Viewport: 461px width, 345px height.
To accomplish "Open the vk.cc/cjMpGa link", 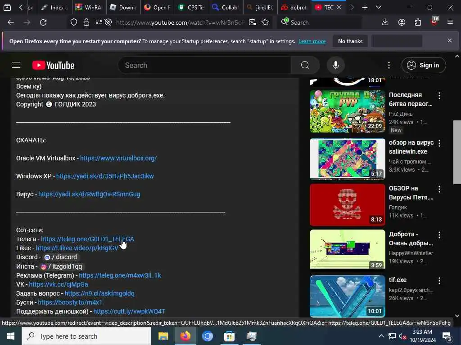I will (x=58, y=284).
